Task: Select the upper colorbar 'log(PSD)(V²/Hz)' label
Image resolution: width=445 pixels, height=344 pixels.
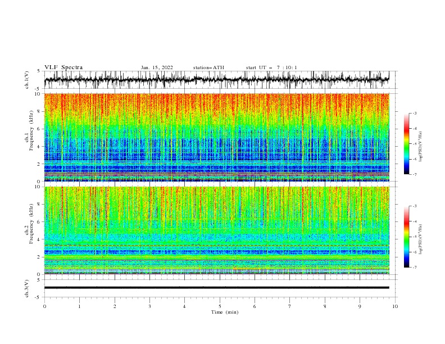Action: [x=420, y=147]
